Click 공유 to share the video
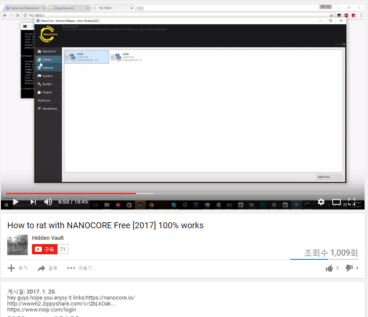Screen dimensions: 368x317 click(47, 268)
